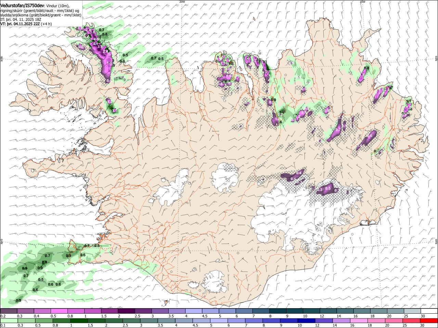Viewport: 438px width, 328px height.
Task: Click the 'Vindur (10m)' text in the header
Action: pyautogui.click(x=57, y=6)
